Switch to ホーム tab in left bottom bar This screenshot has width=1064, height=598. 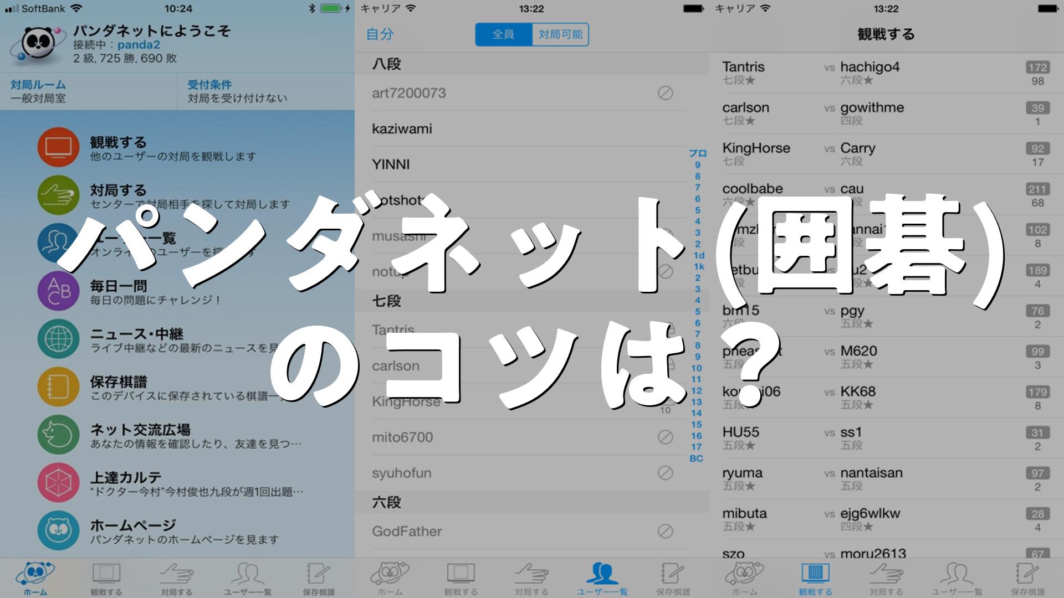point(35,579)
